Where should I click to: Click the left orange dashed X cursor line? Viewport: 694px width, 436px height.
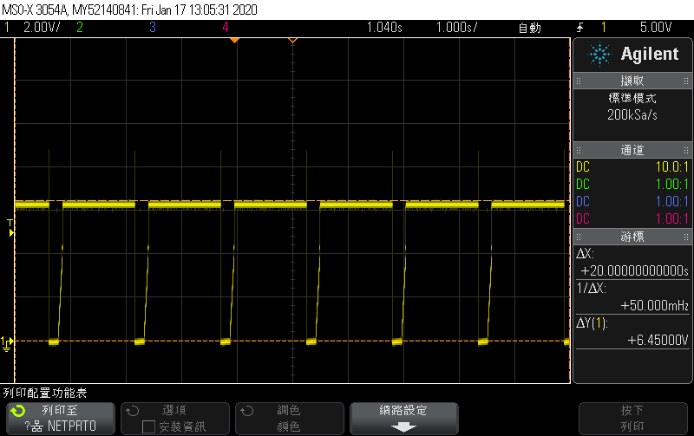tap(15, 211)
